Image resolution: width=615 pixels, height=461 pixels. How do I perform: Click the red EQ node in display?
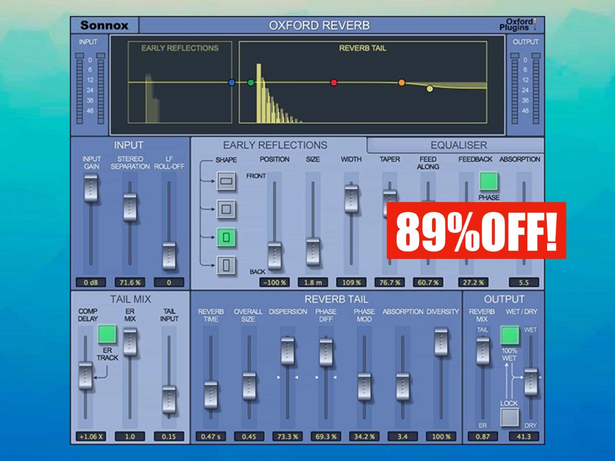pyautogui.click(x=334, y=83)
